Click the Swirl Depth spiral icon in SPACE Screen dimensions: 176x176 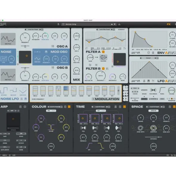tap(141, 128)
